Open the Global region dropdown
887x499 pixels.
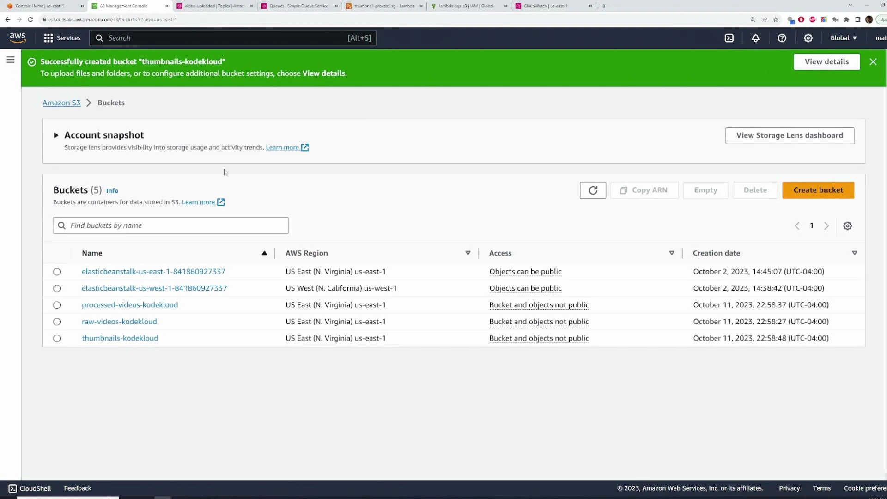click(843, 38)
